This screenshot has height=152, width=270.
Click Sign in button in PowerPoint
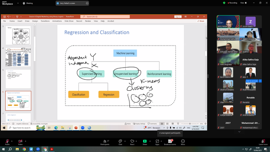(x=178, y=17)
